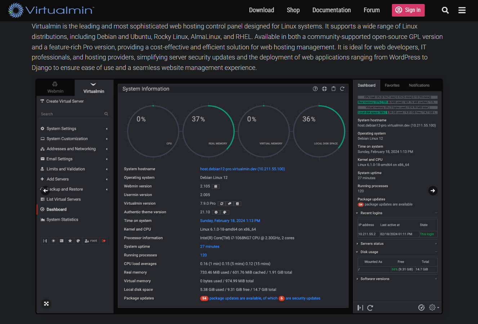Click the theme palette icon in sidebar toolbar
The image size is (478, 324).
point(78,241)
